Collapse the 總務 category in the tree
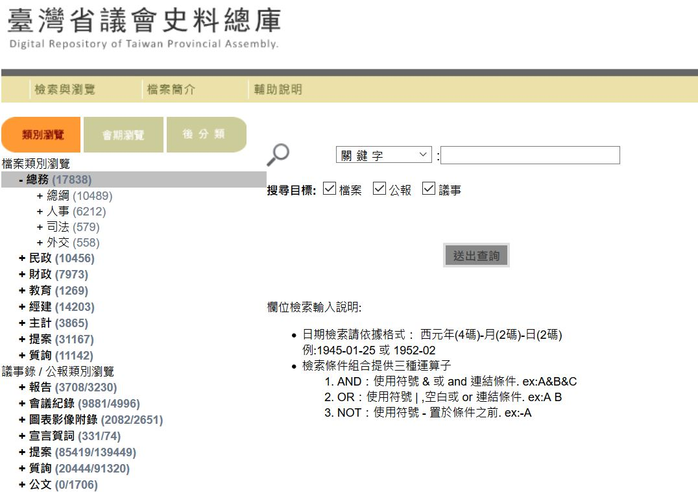Image resolution: width=698 pixels, height=492 pixels. 21,180
